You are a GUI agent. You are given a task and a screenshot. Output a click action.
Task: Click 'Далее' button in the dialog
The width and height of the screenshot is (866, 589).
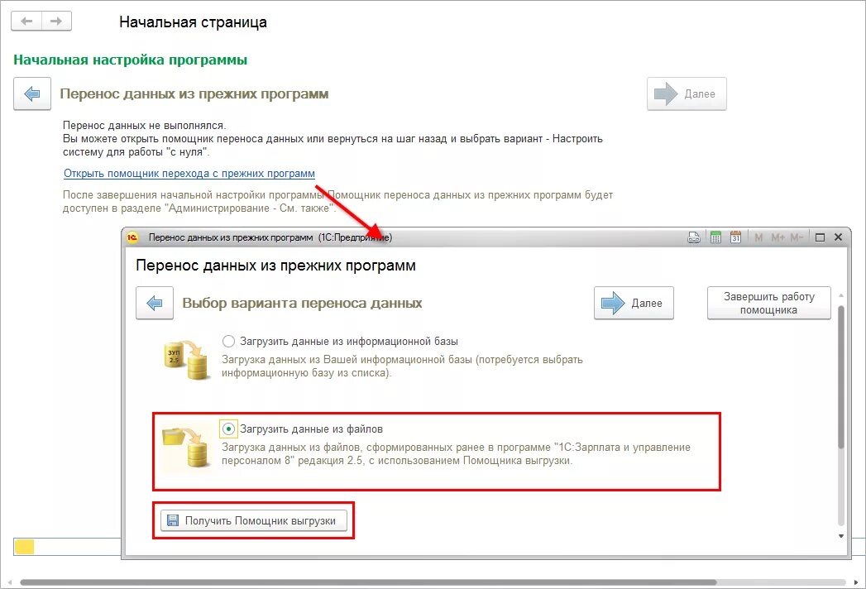pos(634,303)
